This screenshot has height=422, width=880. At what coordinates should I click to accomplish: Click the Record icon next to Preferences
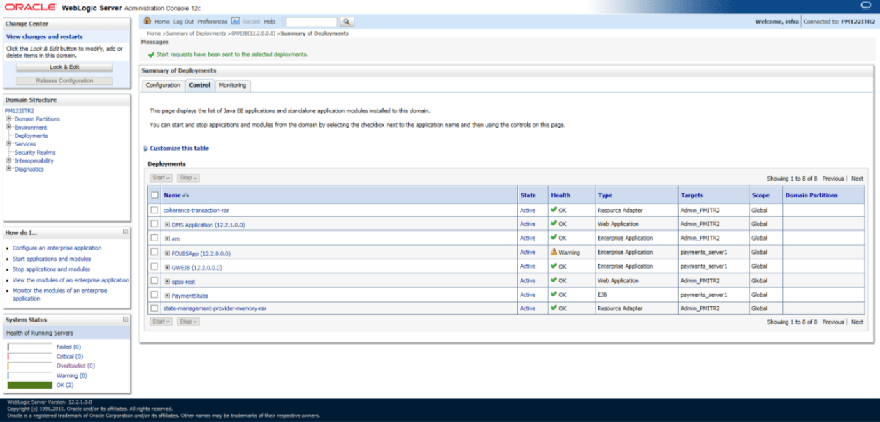click(235, 22)
